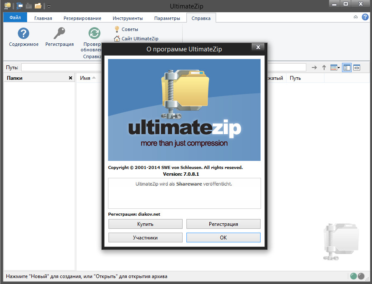Switch to the Резервирование ribbon tab

[82, 18]
